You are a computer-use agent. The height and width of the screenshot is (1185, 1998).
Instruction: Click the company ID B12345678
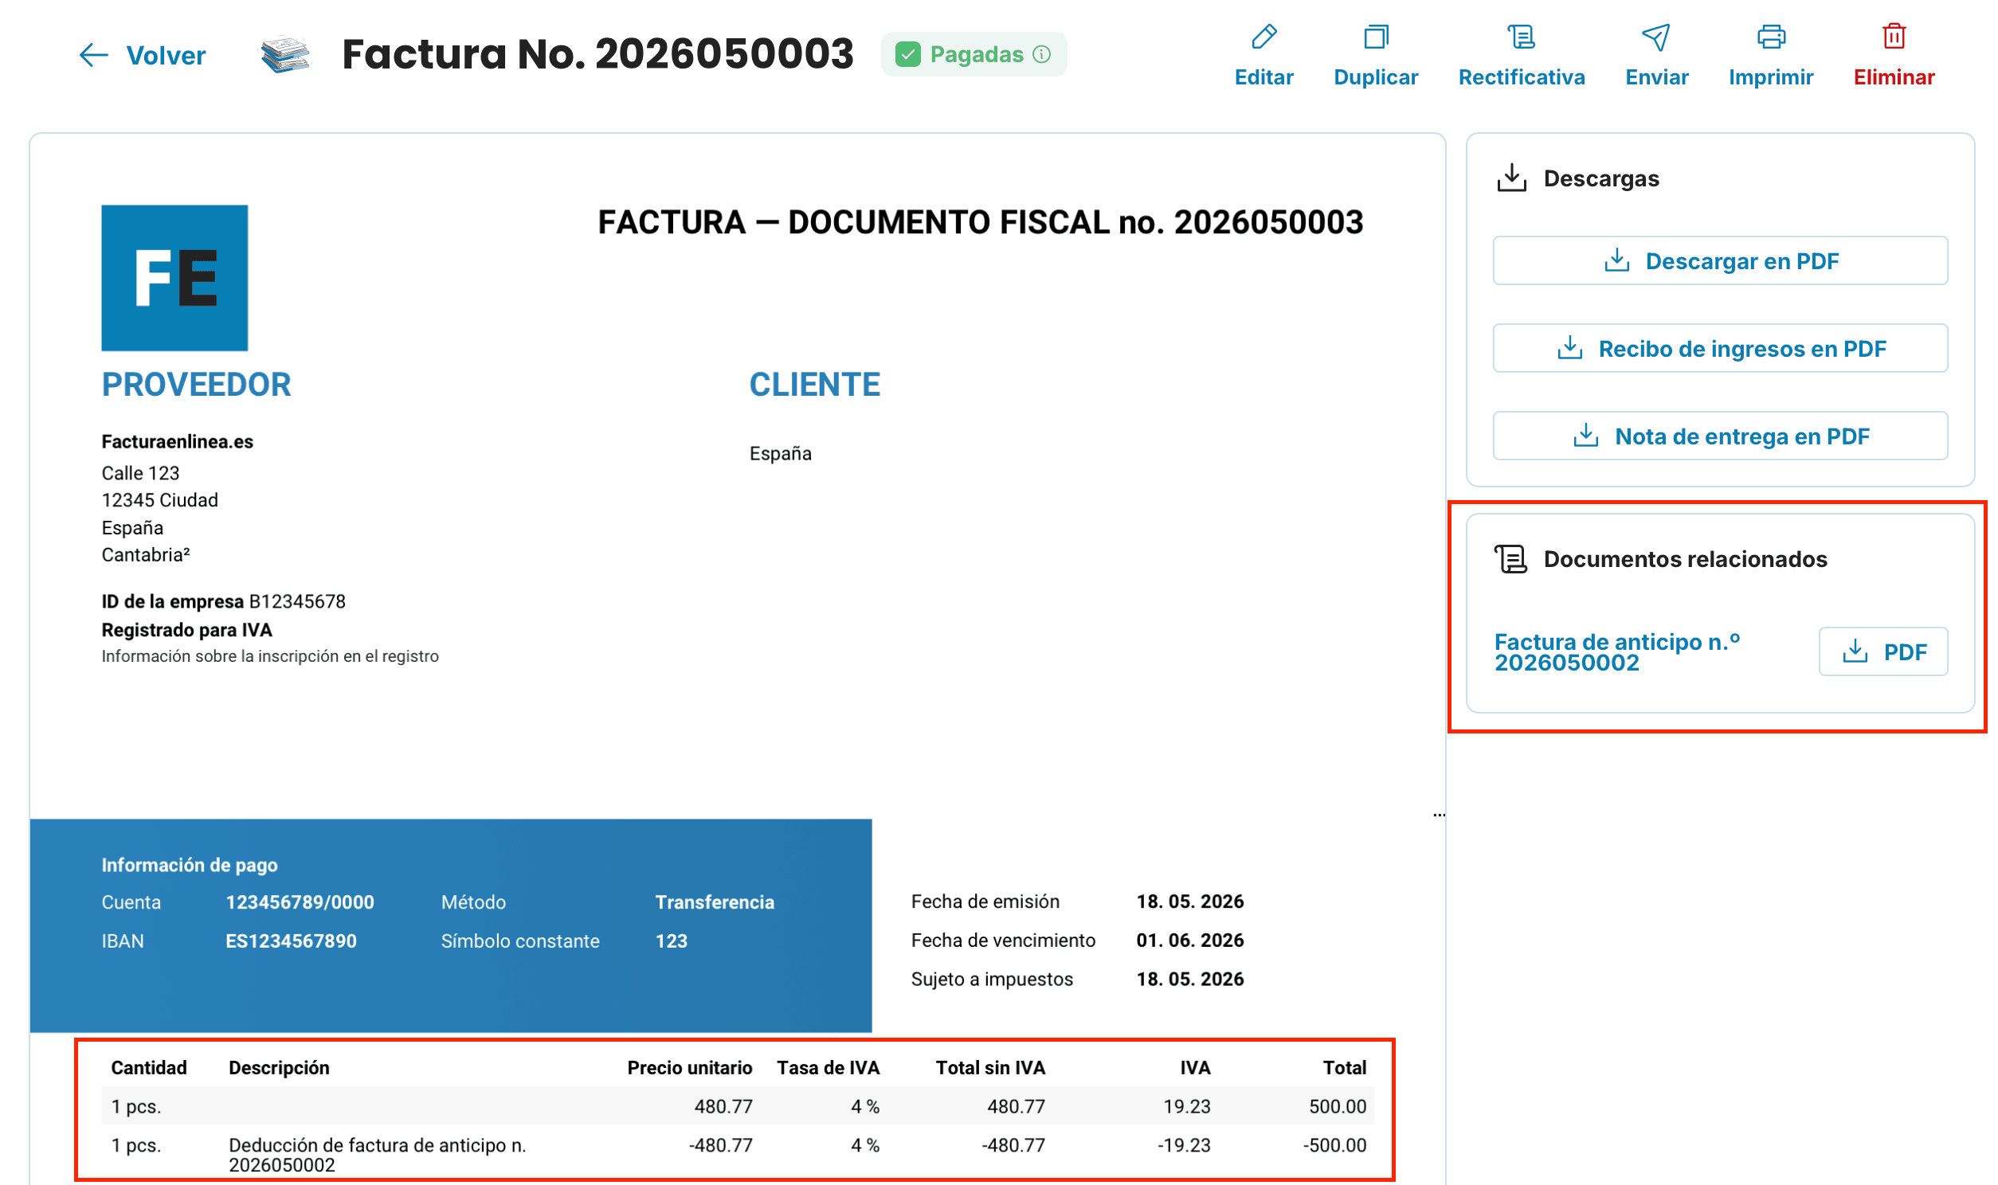click(297, 601)
